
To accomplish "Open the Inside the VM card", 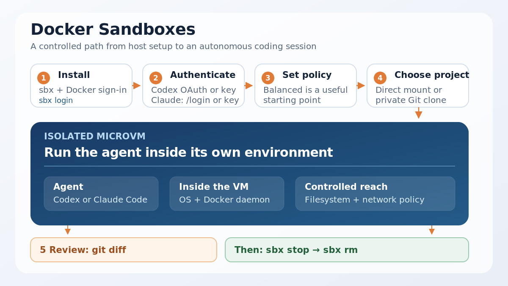I will click(x=227, y=194).
